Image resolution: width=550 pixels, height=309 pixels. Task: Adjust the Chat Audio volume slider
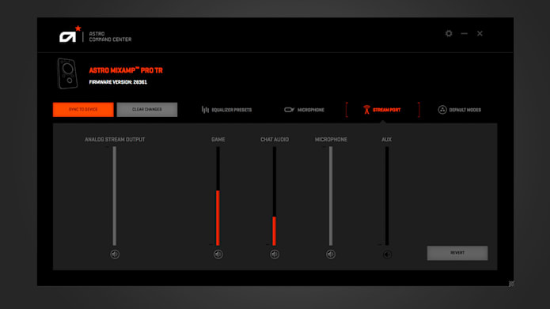point(275,196)
